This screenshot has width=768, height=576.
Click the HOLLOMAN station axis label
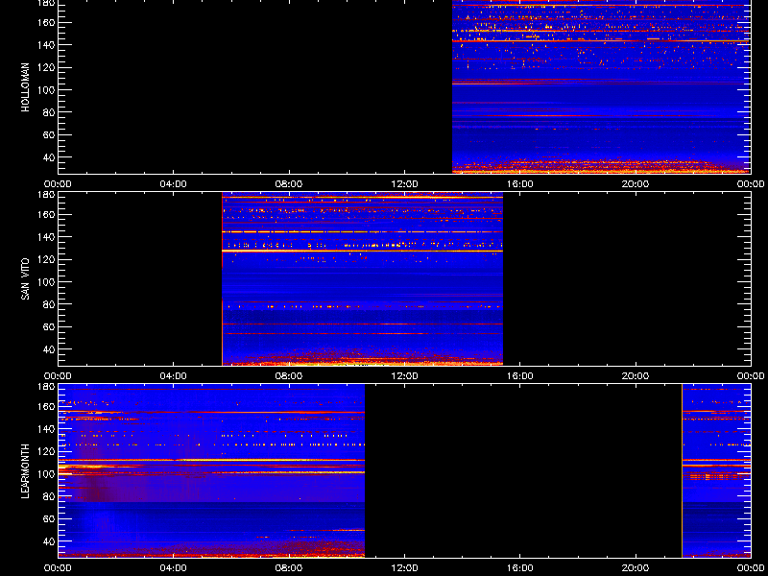[26, 87]
